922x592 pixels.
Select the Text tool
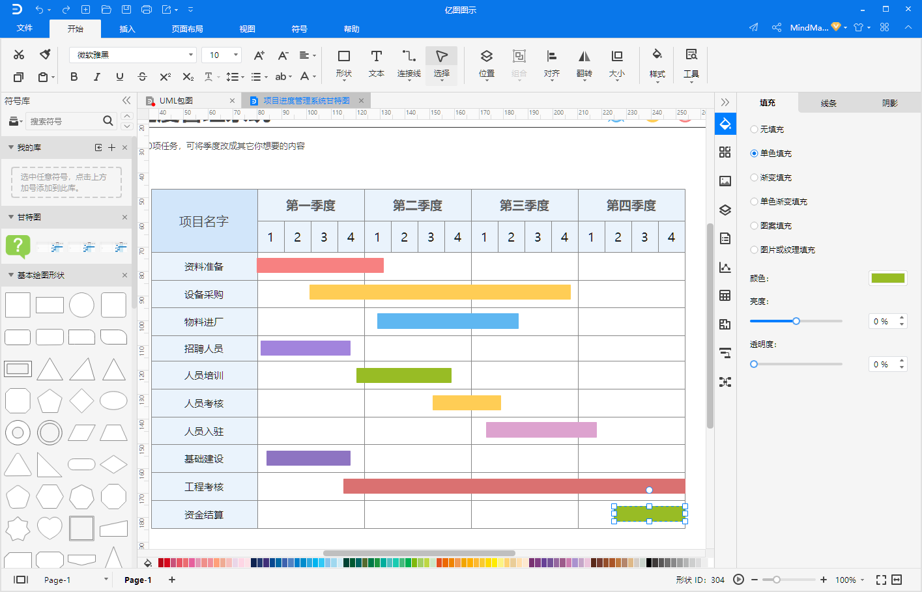tap(377, 64)
